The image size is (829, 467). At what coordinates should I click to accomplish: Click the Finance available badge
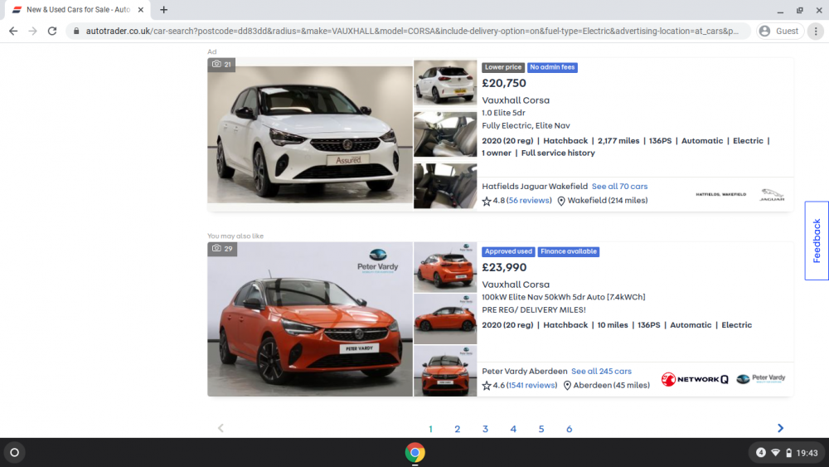tap(569, 251)
